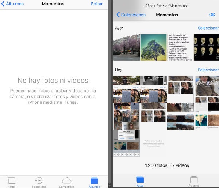This screenshot has height=188, width=219.
Task: Switch to Álbumes tab in right screen
Action: (x=194, y=181)
